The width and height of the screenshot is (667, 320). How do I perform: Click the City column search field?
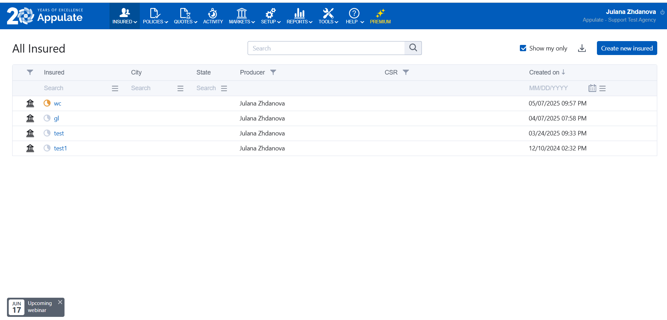pyautogui.click(x=152, y=88)
